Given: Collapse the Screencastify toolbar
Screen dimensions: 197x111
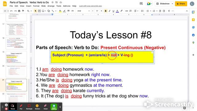Looking at the screenshot, I should click(x=60, y=107).
